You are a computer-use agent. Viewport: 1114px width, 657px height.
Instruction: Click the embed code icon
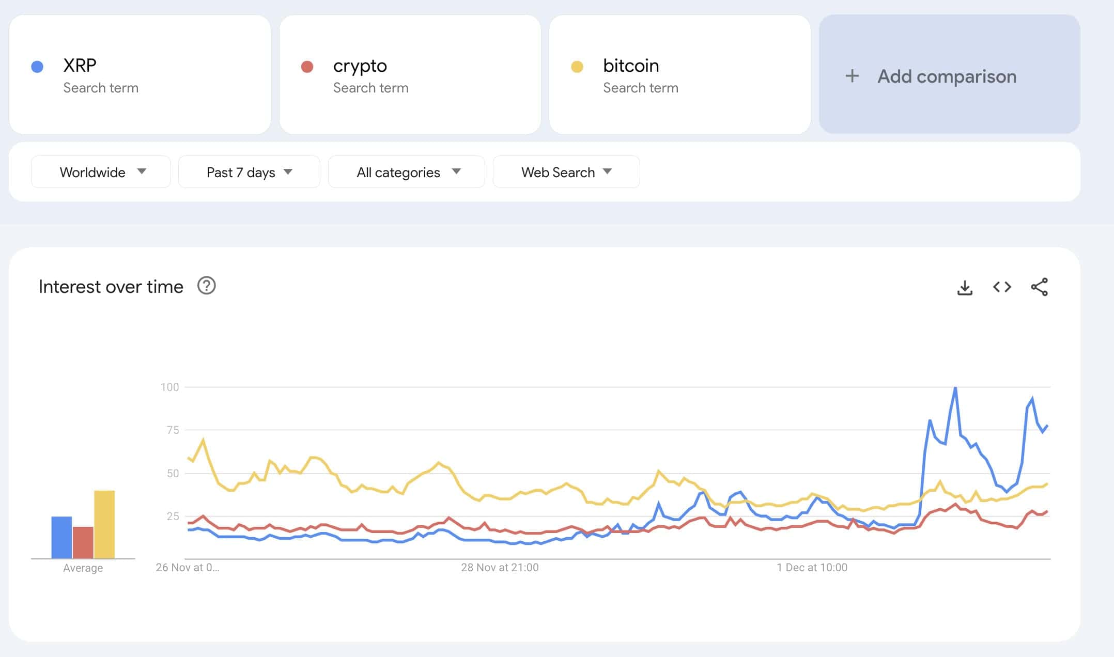(1002, 286)
